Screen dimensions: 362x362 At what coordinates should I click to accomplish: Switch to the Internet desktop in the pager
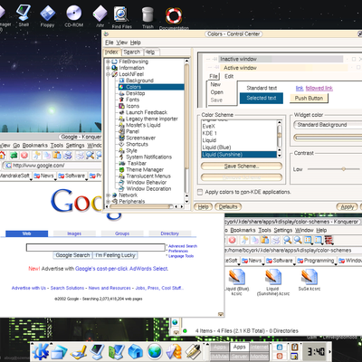click(x=259, y=347)
